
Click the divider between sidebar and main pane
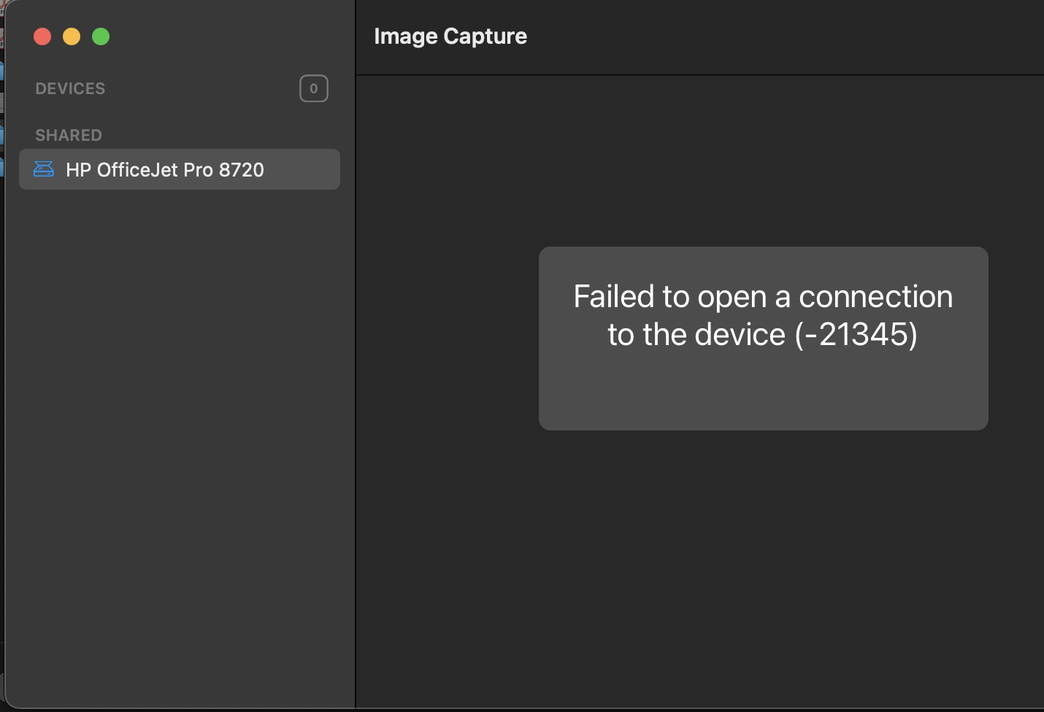click(x=356, y=365)
